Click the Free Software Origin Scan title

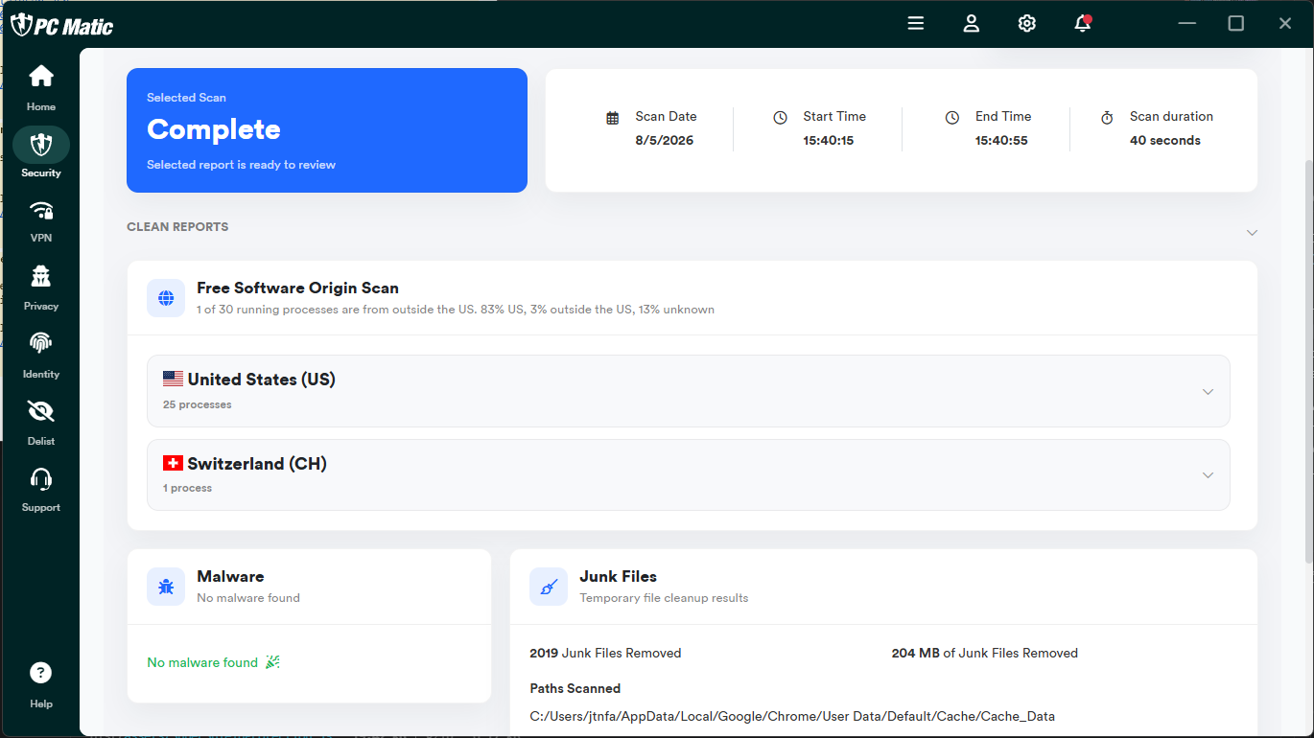coord(297,288)
